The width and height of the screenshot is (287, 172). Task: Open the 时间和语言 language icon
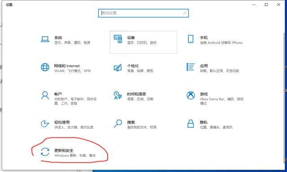click(x=117, y=96)
